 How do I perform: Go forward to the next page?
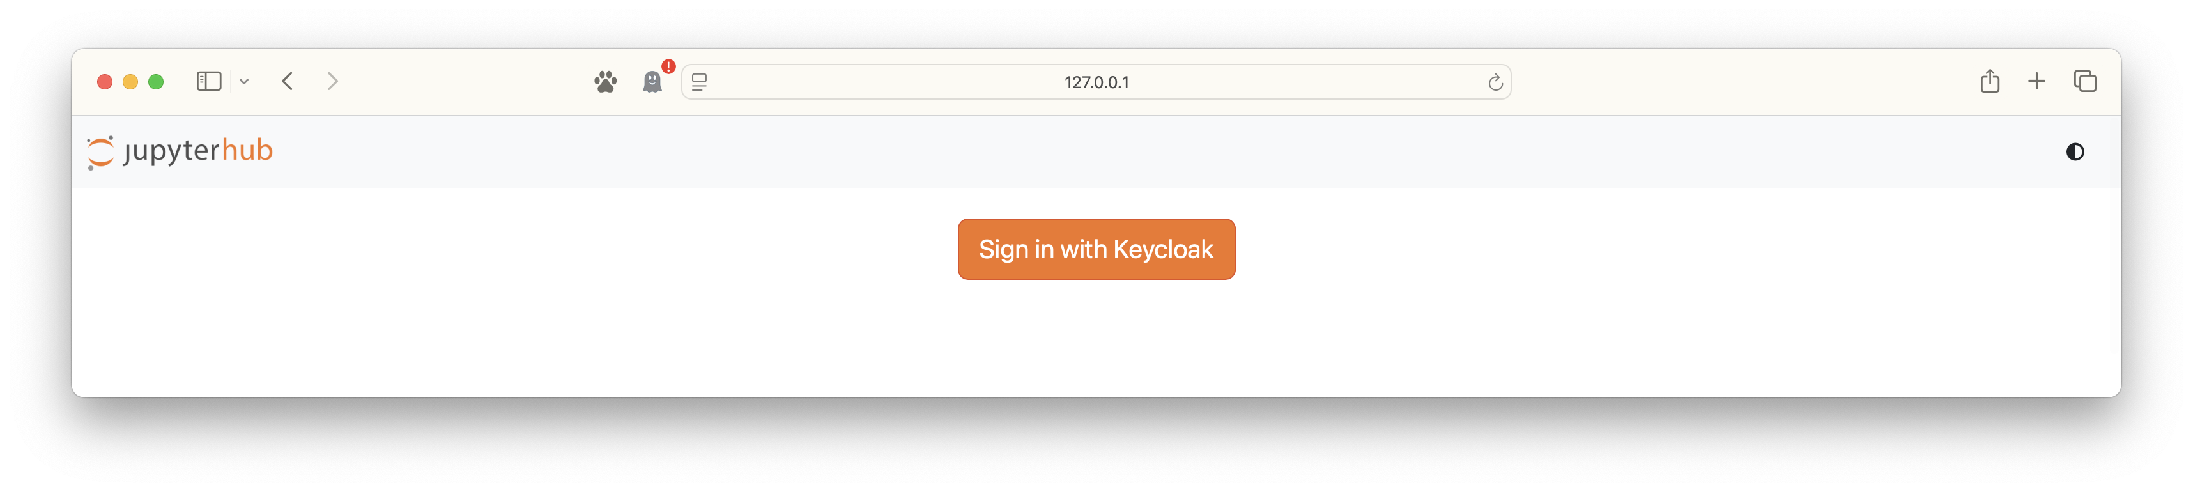click(x=333, y=82)
